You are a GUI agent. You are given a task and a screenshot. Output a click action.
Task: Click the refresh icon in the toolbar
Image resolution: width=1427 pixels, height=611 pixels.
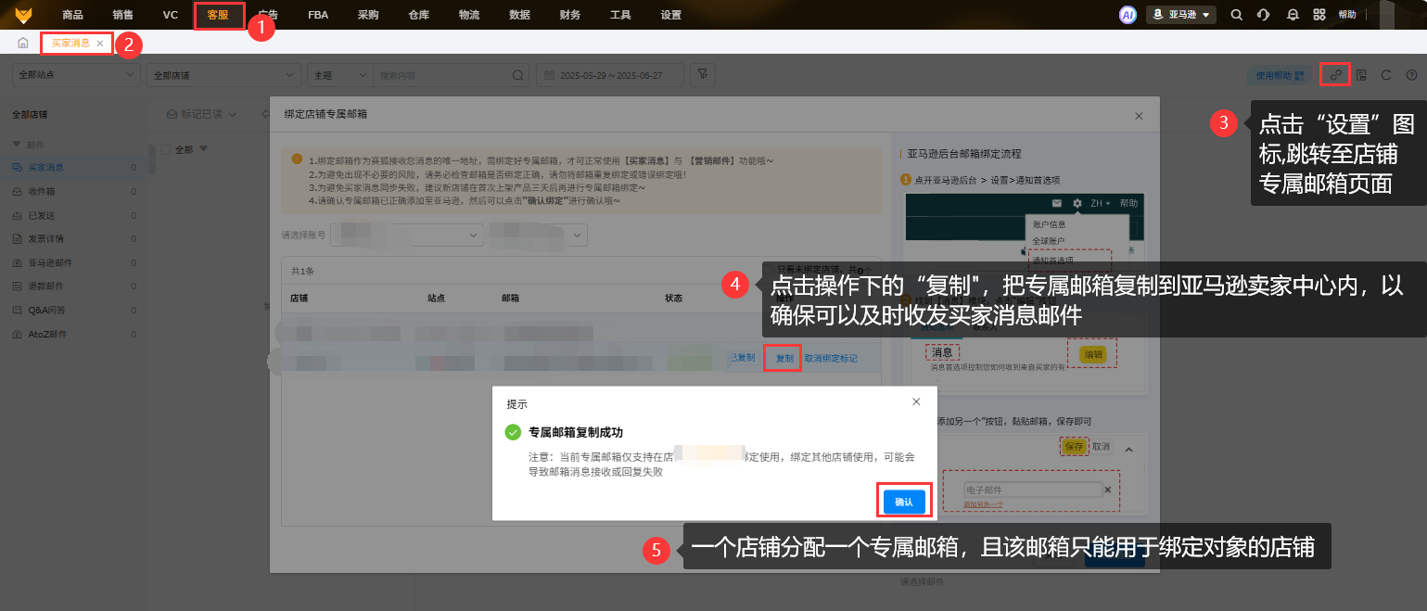[x=1386, y=75]
